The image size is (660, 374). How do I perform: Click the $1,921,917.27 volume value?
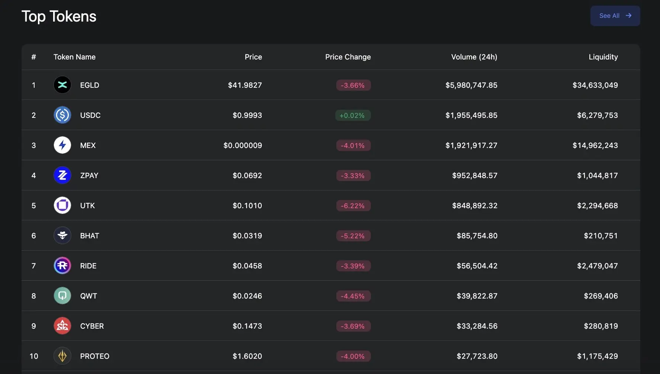point(471,145)
